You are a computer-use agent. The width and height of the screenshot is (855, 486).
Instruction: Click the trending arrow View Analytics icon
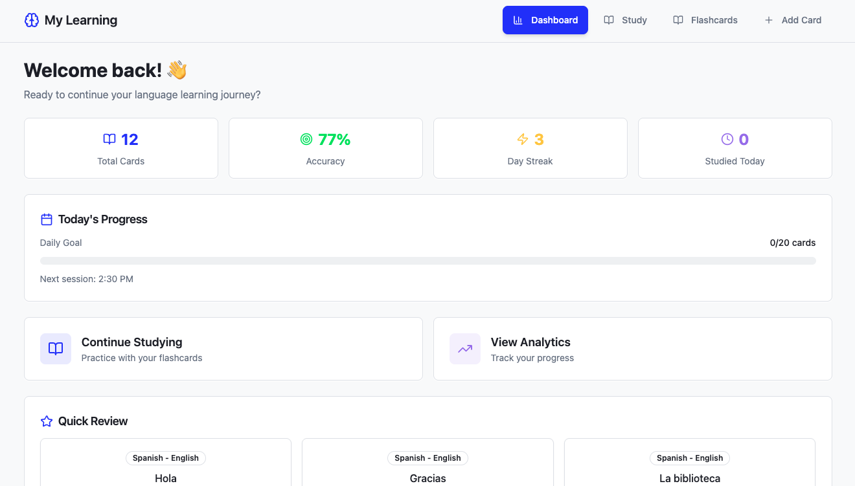coord(465,349)
